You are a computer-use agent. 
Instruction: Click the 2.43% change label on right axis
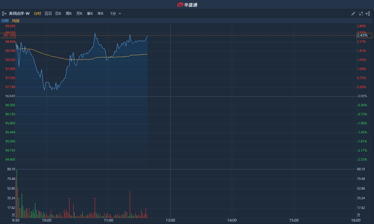pyautogui.click(x=362, y=35)
